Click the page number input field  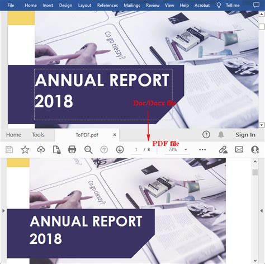[136, 150]
